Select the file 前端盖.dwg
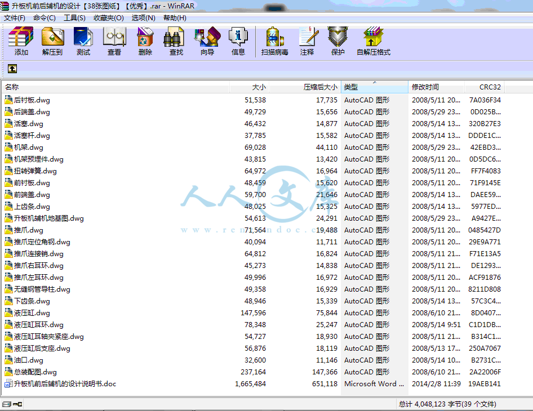533x411 pixels. (32, 195)
